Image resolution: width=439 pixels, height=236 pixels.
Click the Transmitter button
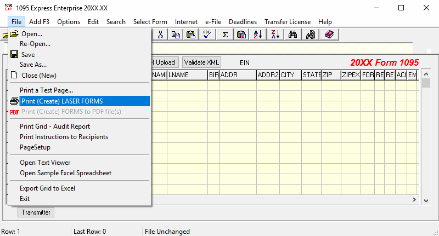coord(36,212)
